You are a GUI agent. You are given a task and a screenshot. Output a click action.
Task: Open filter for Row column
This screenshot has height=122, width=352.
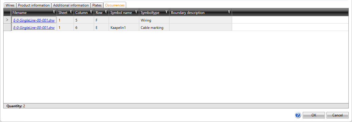click(106, 12)
